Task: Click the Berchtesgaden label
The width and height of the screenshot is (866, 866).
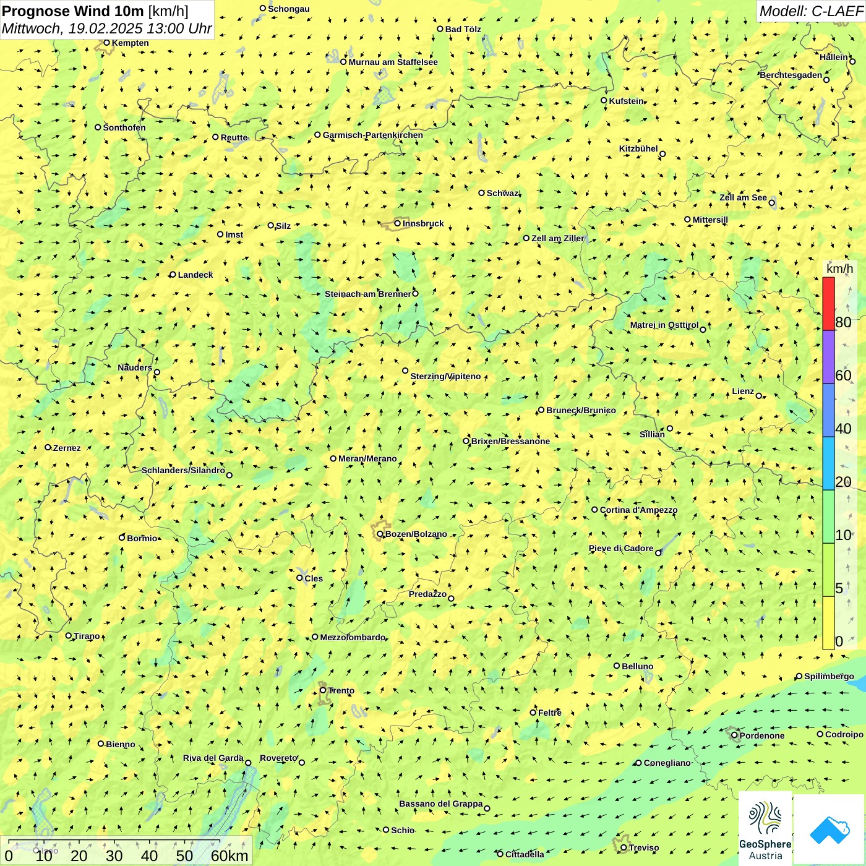Action: (791, 75)
